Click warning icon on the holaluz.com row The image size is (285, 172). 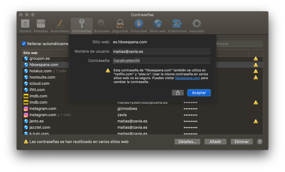pos(256,71)
